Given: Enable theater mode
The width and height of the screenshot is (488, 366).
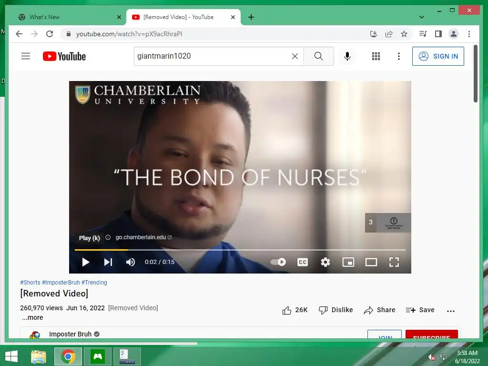Looking at the screenshot, I should (x=371, y=262).
